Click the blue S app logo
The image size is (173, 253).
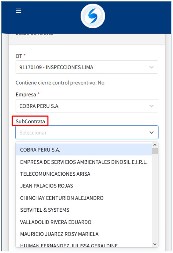click(x=93, y=16)
